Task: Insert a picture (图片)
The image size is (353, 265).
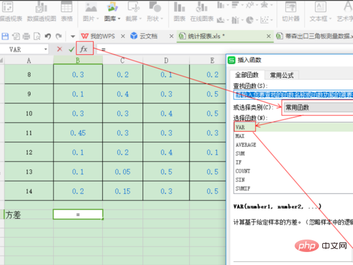Action: coord(91,11)
